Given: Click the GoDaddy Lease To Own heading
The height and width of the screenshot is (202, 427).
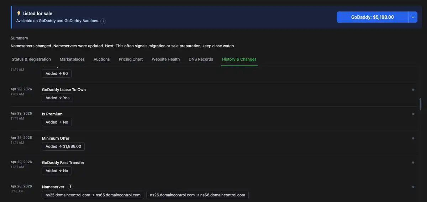Looking at the screenshot, I should tap(64, 90).
